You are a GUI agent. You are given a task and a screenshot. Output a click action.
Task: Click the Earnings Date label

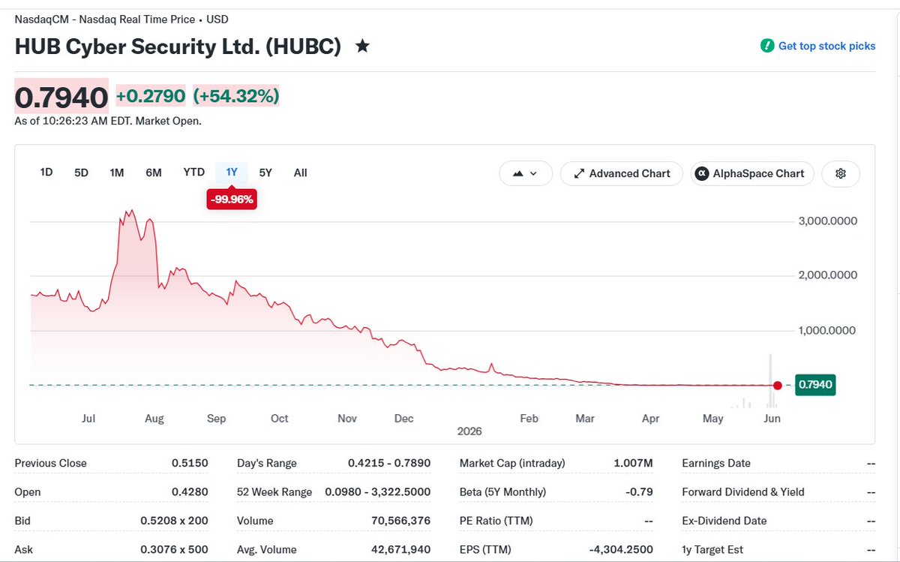(716, 463)
